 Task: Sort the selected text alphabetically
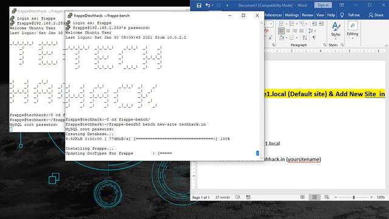tap(305, 38)
